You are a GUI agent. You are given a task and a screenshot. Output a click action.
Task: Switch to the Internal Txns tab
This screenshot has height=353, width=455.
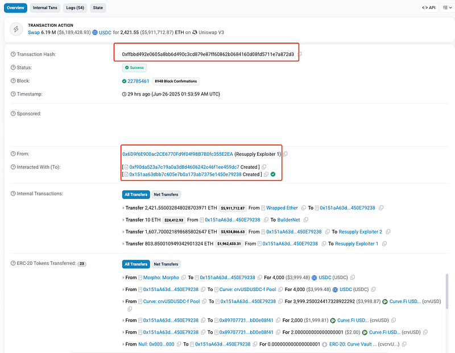(x=44, y=8)
